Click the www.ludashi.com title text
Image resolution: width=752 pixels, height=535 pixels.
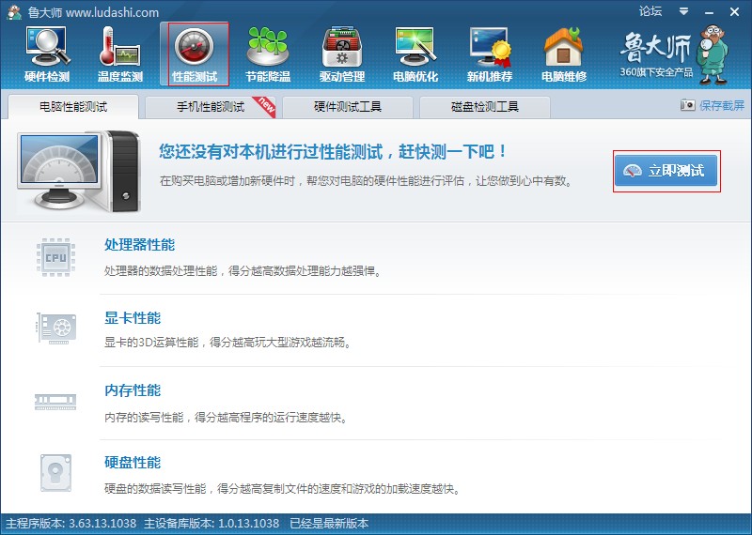pyautogui.click(x=112, y=12)
